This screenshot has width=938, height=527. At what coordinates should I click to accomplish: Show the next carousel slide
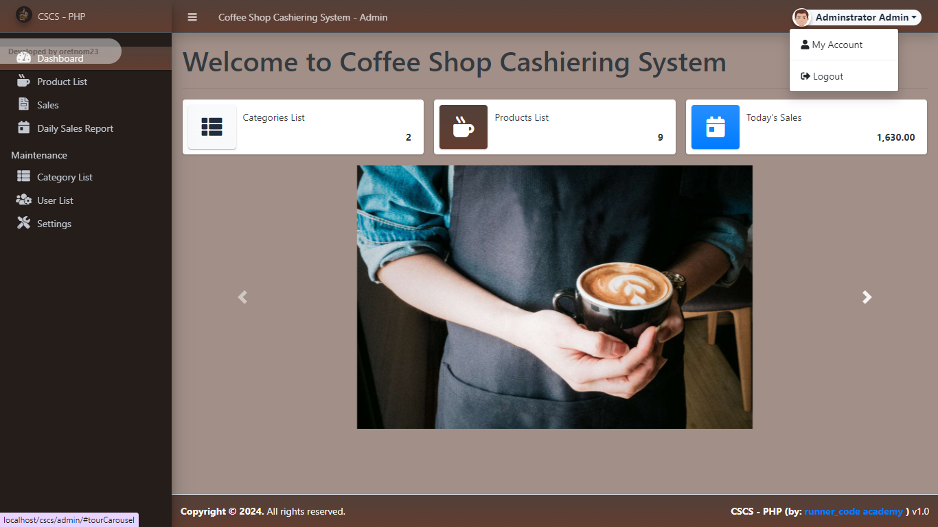(867, 297)
